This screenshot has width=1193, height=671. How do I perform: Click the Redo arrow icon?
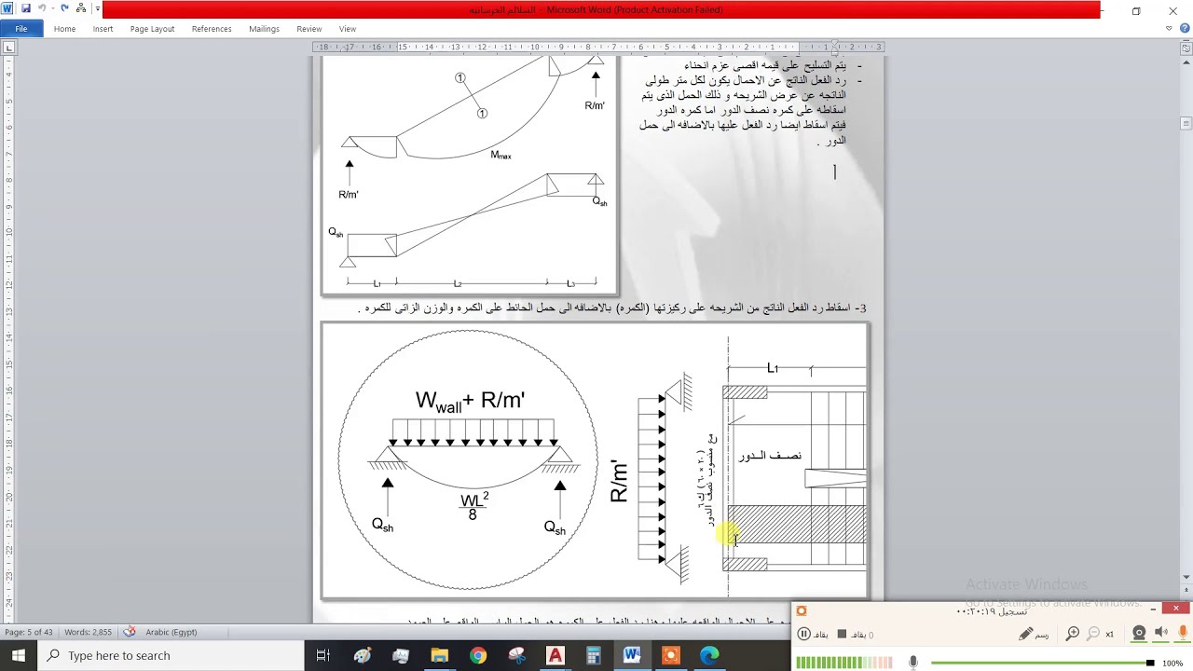click(64, 9)
